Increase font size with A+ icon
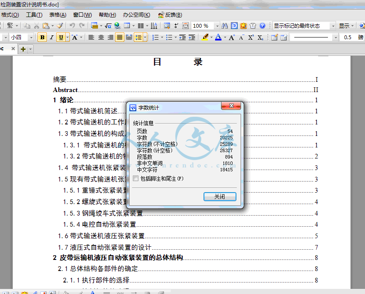 [232, 37]
